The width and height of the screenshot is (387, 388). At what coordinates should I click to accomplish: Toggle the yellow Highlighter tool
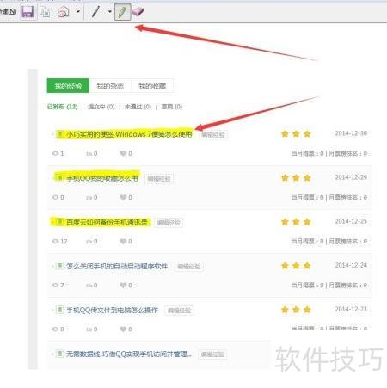point(122,12)
